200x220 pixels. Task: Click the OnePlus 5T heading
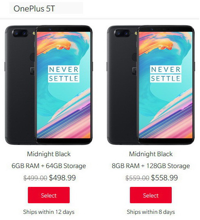[x=34, y=9]
